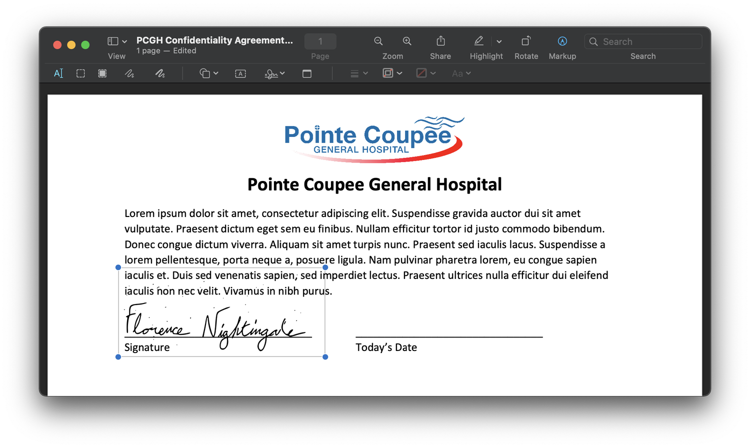Image resolution: width=750 pixels, height=448 pixels.
Task: Add a Note with the Note tool
Action: coord(307,73)
